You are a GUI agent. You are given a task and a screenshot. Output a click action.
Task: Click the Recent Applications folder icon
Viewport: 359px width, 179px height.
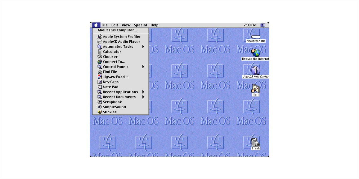pyautogui.click(x=100, y=92)
